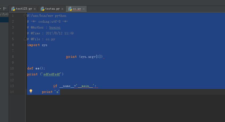Click the 'print (sys.argv[0])' statement
The image size is (225, 122).
(x=84, y=57)
